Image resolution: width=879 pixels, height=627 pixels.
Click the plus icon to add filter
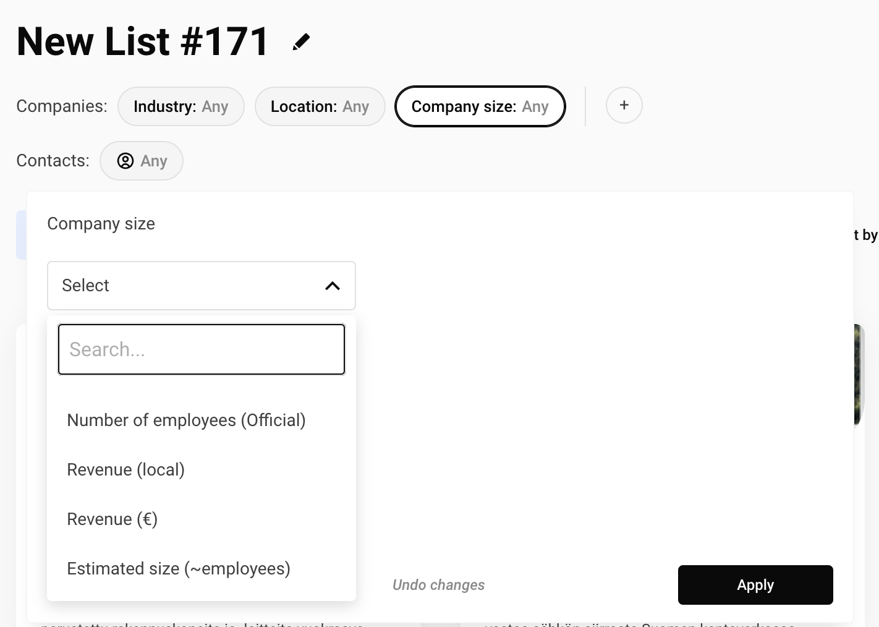pyautogui.click(x=624, y=106)
